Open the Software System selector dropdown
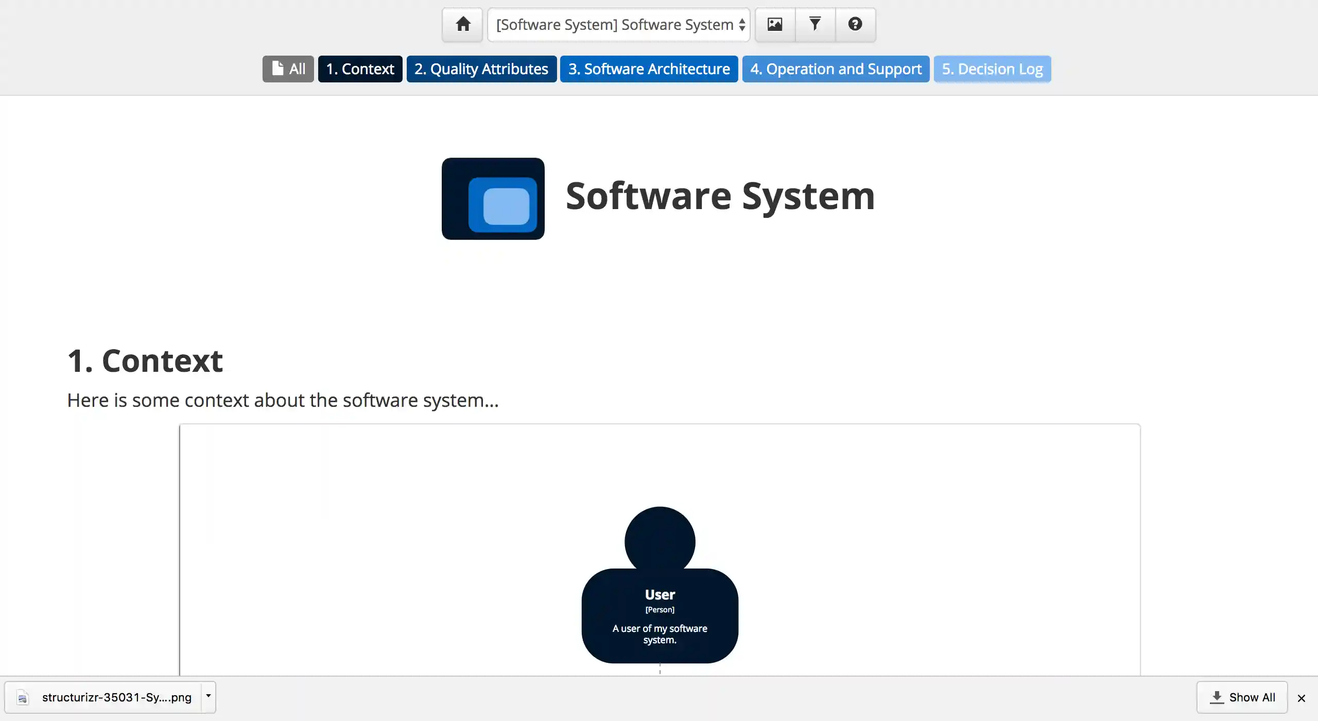1318x721 pixels. click(619, 25)
